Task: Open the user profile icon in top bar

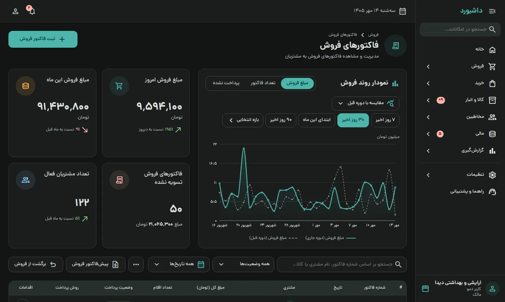Action: 15,11
